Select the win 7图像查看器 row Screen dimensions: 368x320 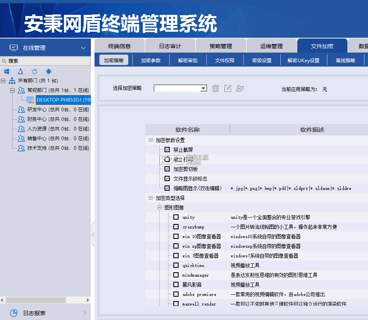257,256
